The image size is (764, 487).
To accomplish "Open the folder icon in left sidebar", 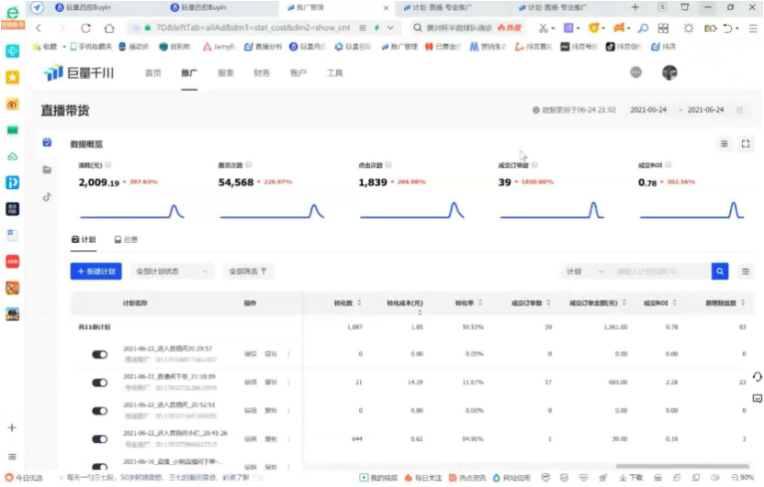I will tap(47, 170).
